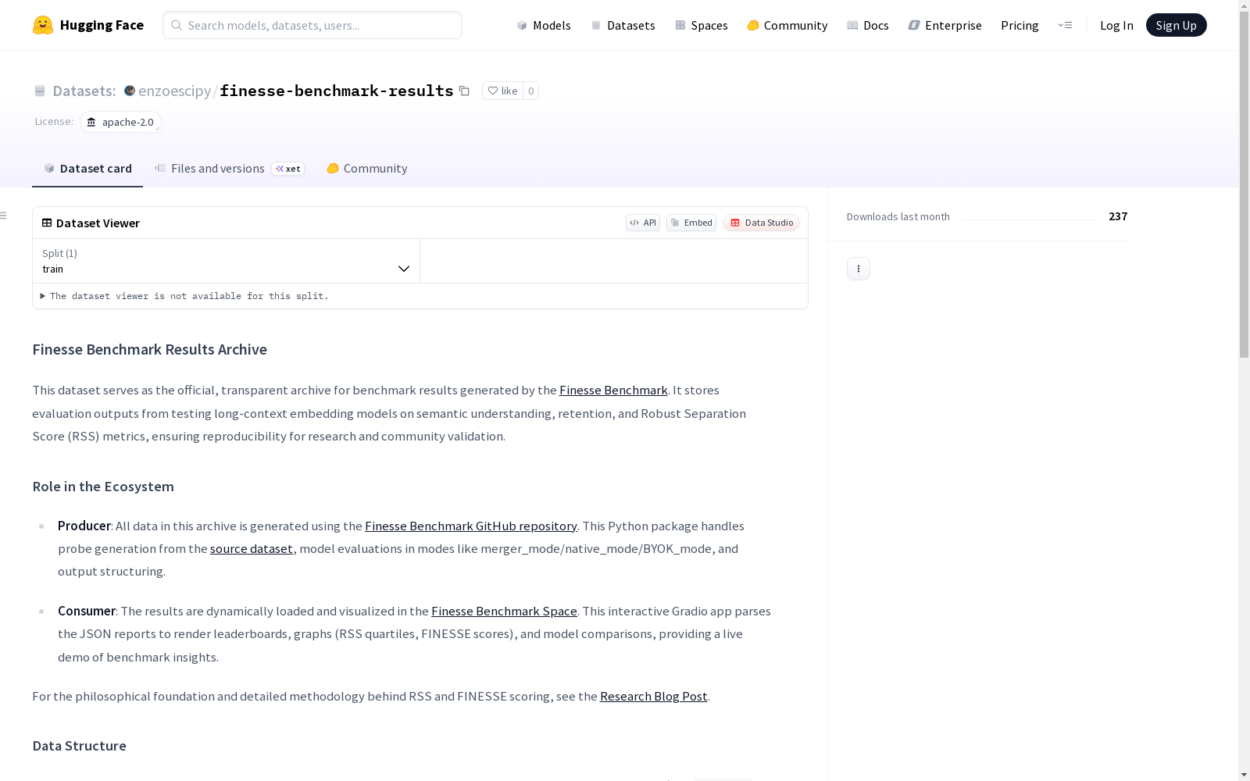Click the search magnifier icon
Viewport: 1250px width, 781px height.
(x=177, y=25)
